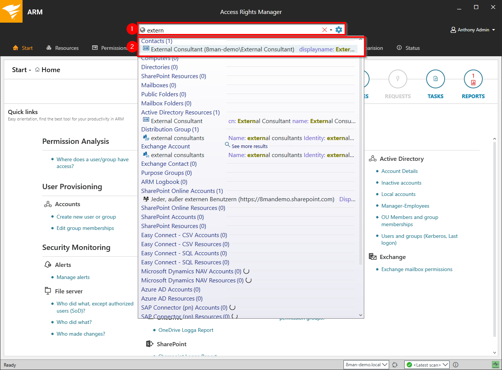Open Manage alerts link

(x=73, y=277)
